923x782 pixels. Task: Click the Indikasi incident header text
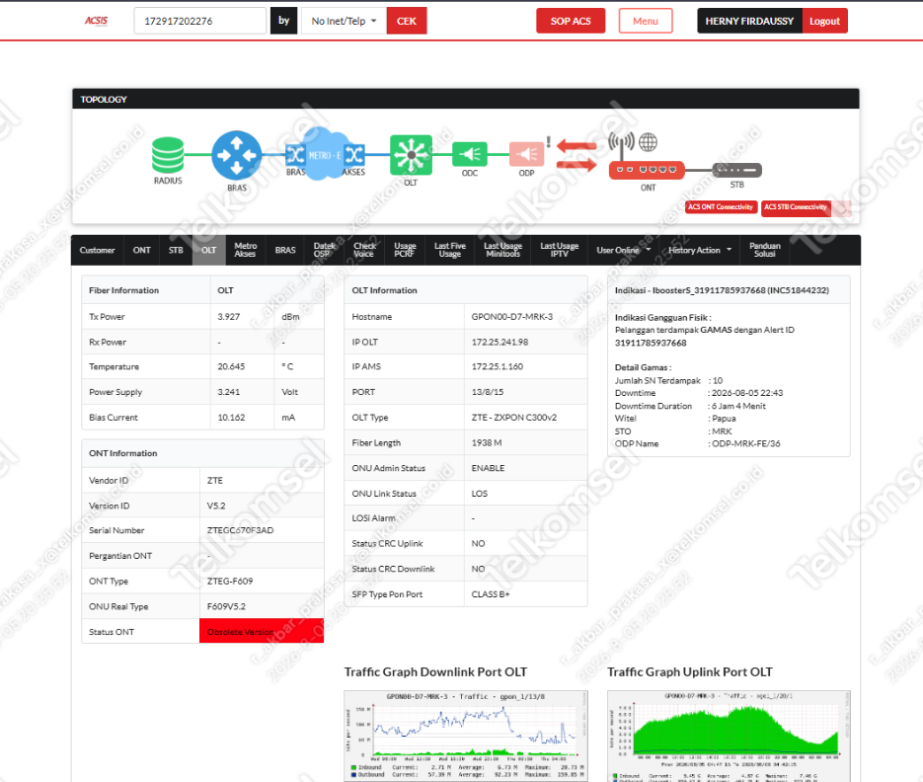722,290
